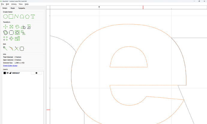207x124 pixels.
Task: Toggle visibility of DEFAULT layer
Action: [7, 73]
